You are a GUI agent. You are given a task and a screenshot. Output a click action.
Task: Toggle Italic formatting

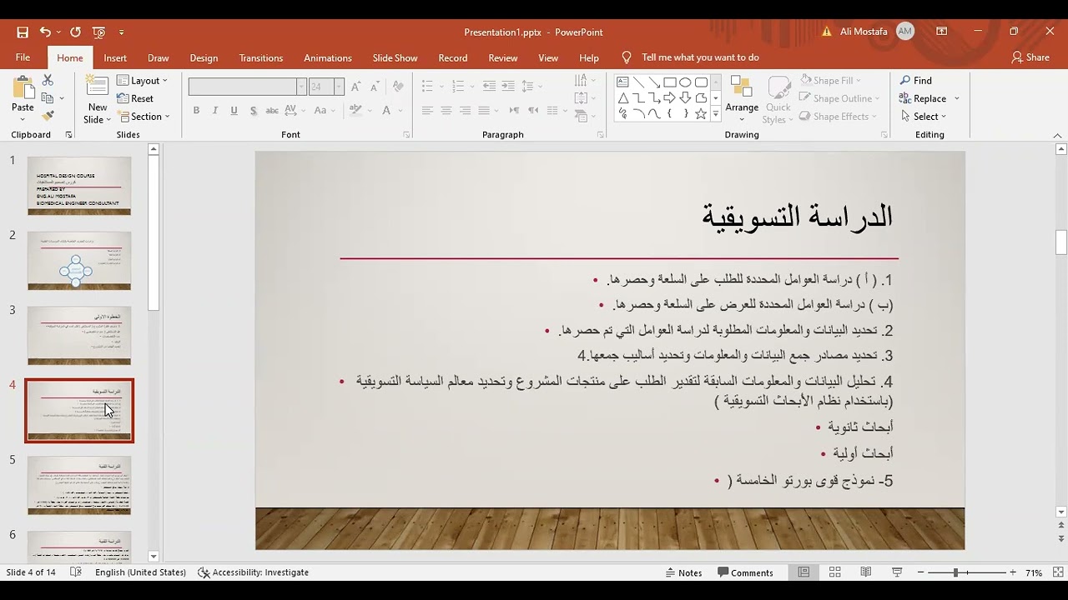[215, 111]
